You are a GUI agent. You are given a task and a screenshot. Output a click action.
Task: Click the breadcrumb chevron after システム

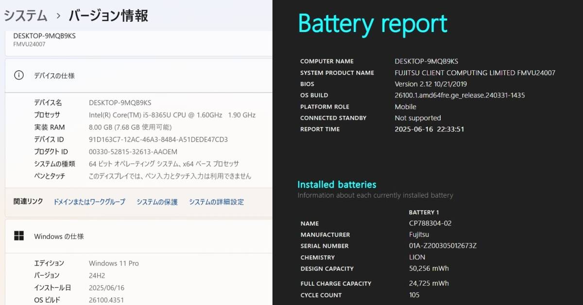click(x=58, y=16)
